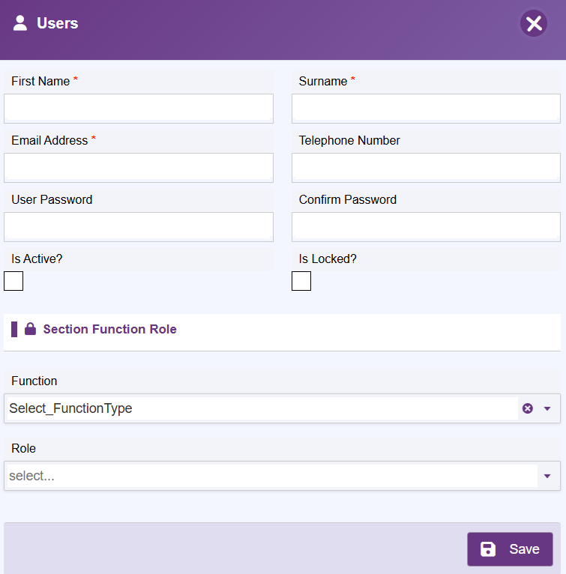The height and width of the screenshot is (574, 566).
Task: Click the Function label
Action: point(34,381)
